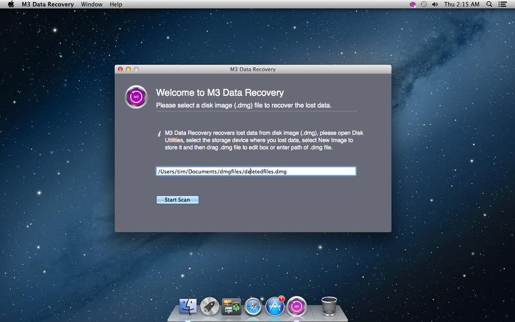
Task: Open the photo app icon in the Dock
Action: pyautogui.click(x=231, y=307)
